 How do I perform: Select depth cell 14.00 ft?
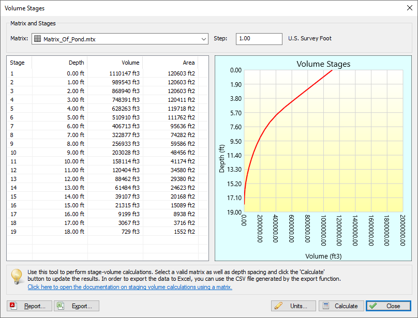pyautogui.click(x=74, y=196)
